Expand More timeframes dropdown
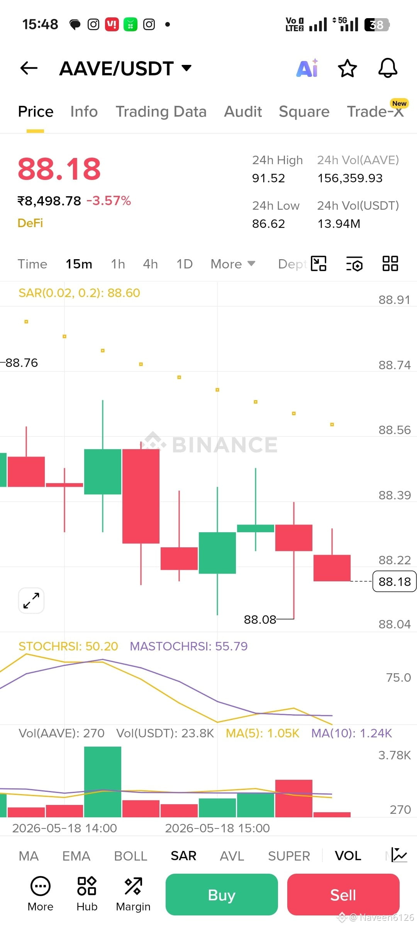 click(233, 264)
